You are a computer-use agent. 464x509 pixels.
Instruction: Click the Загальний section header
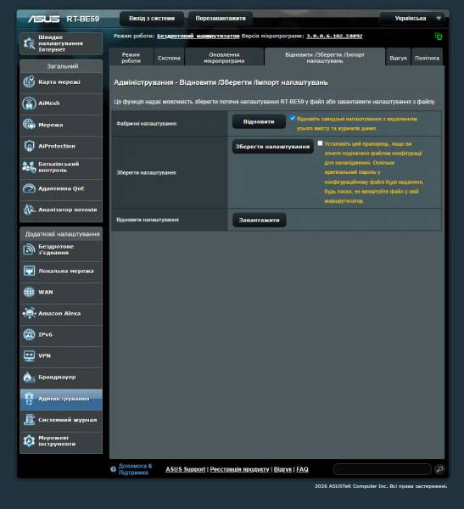[x=62, y=66]
